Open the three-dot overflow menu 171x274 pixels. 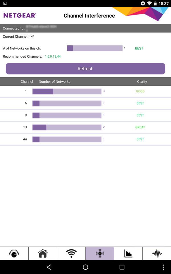(x=164, y=267)
